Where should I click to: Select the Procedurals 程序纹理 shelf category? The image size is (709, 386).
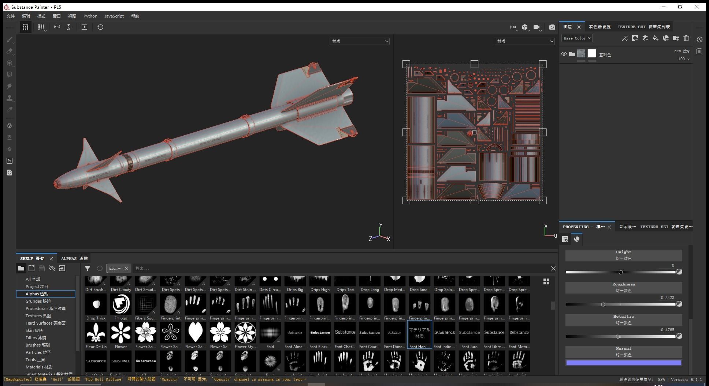[x=45, y=309]
